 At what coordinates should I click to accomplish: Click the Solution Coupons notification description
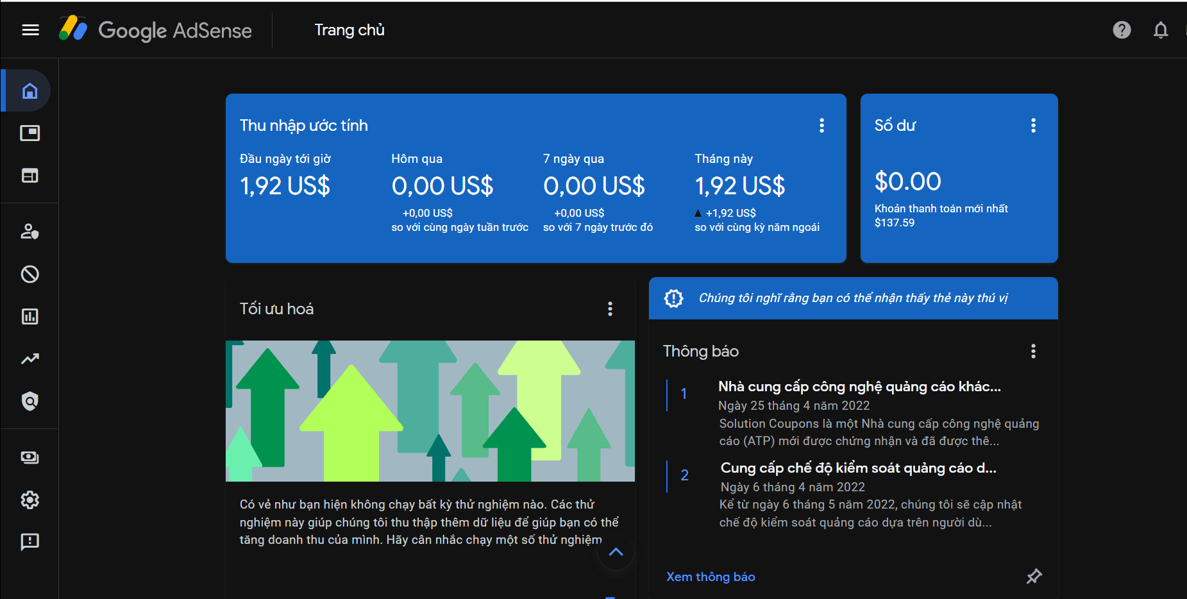pos(879,432)
